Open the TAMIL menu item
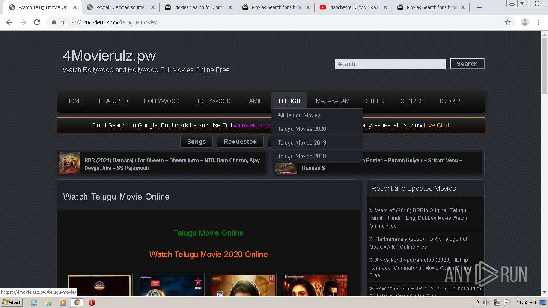 click(254, 101)
